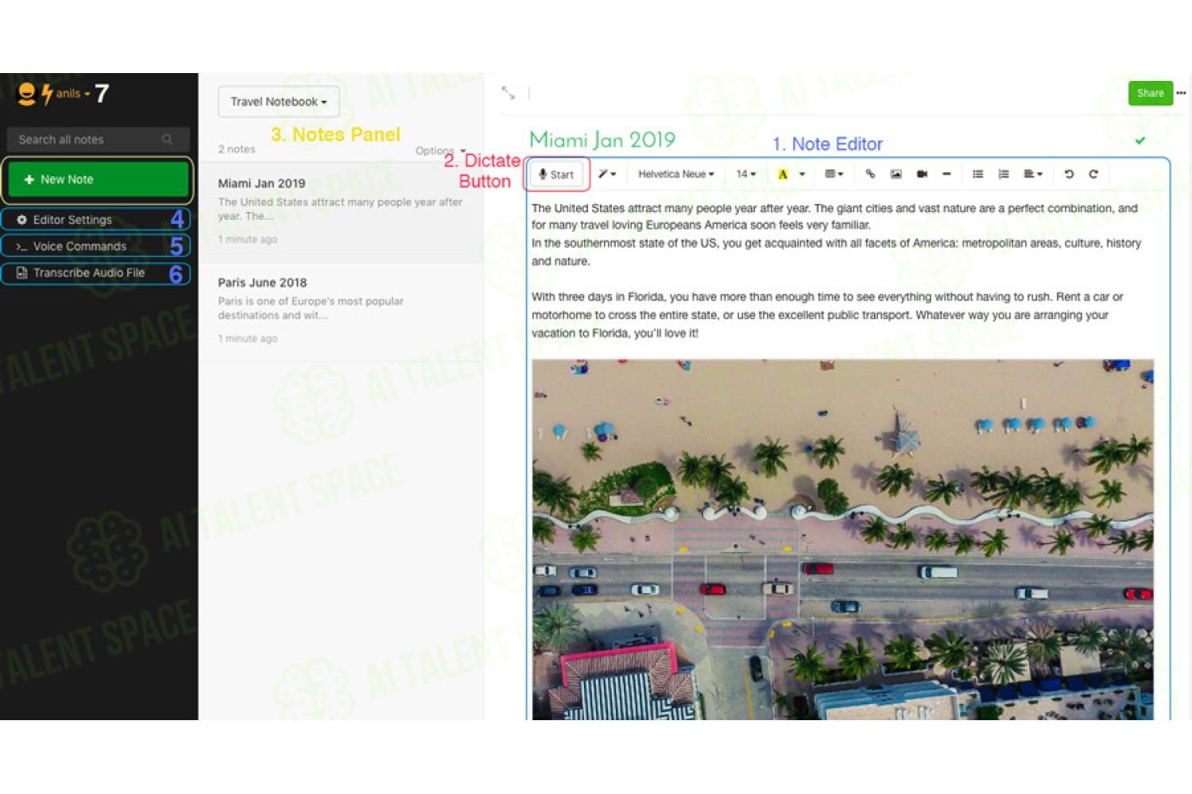The width and height of the screenshot is (1192, 794).
Task: Click the Search all notes field
Action: 99,140
